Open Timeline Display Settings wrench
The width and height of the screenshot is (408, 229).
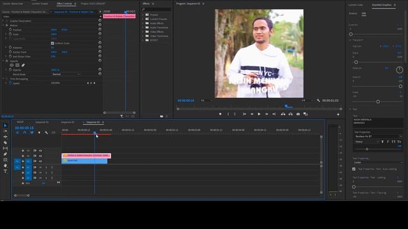[x=47, y=133]
